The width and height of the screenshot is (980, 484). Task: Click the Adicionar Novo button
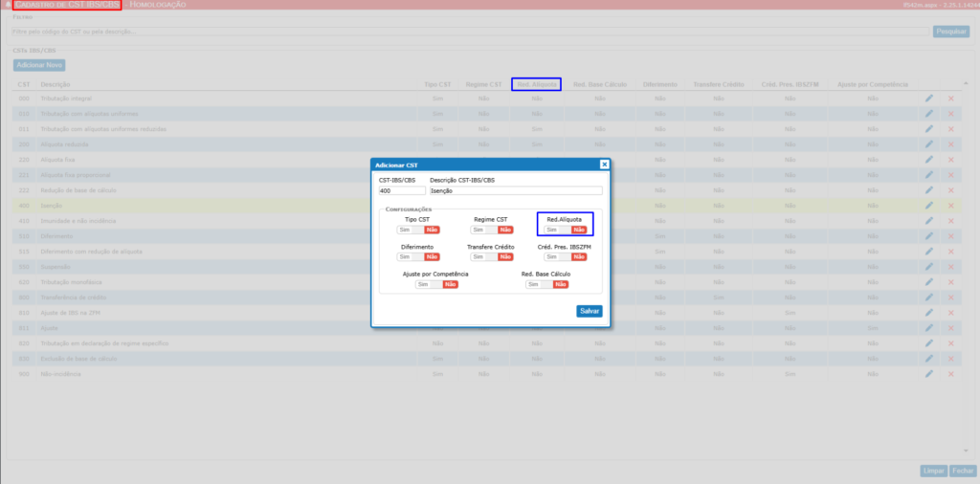[x=39, y=65]
